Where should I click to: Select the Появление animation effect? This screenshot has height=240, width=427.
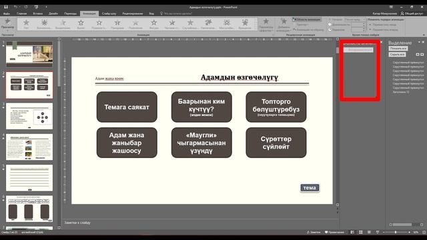click(x=135, y=24)
